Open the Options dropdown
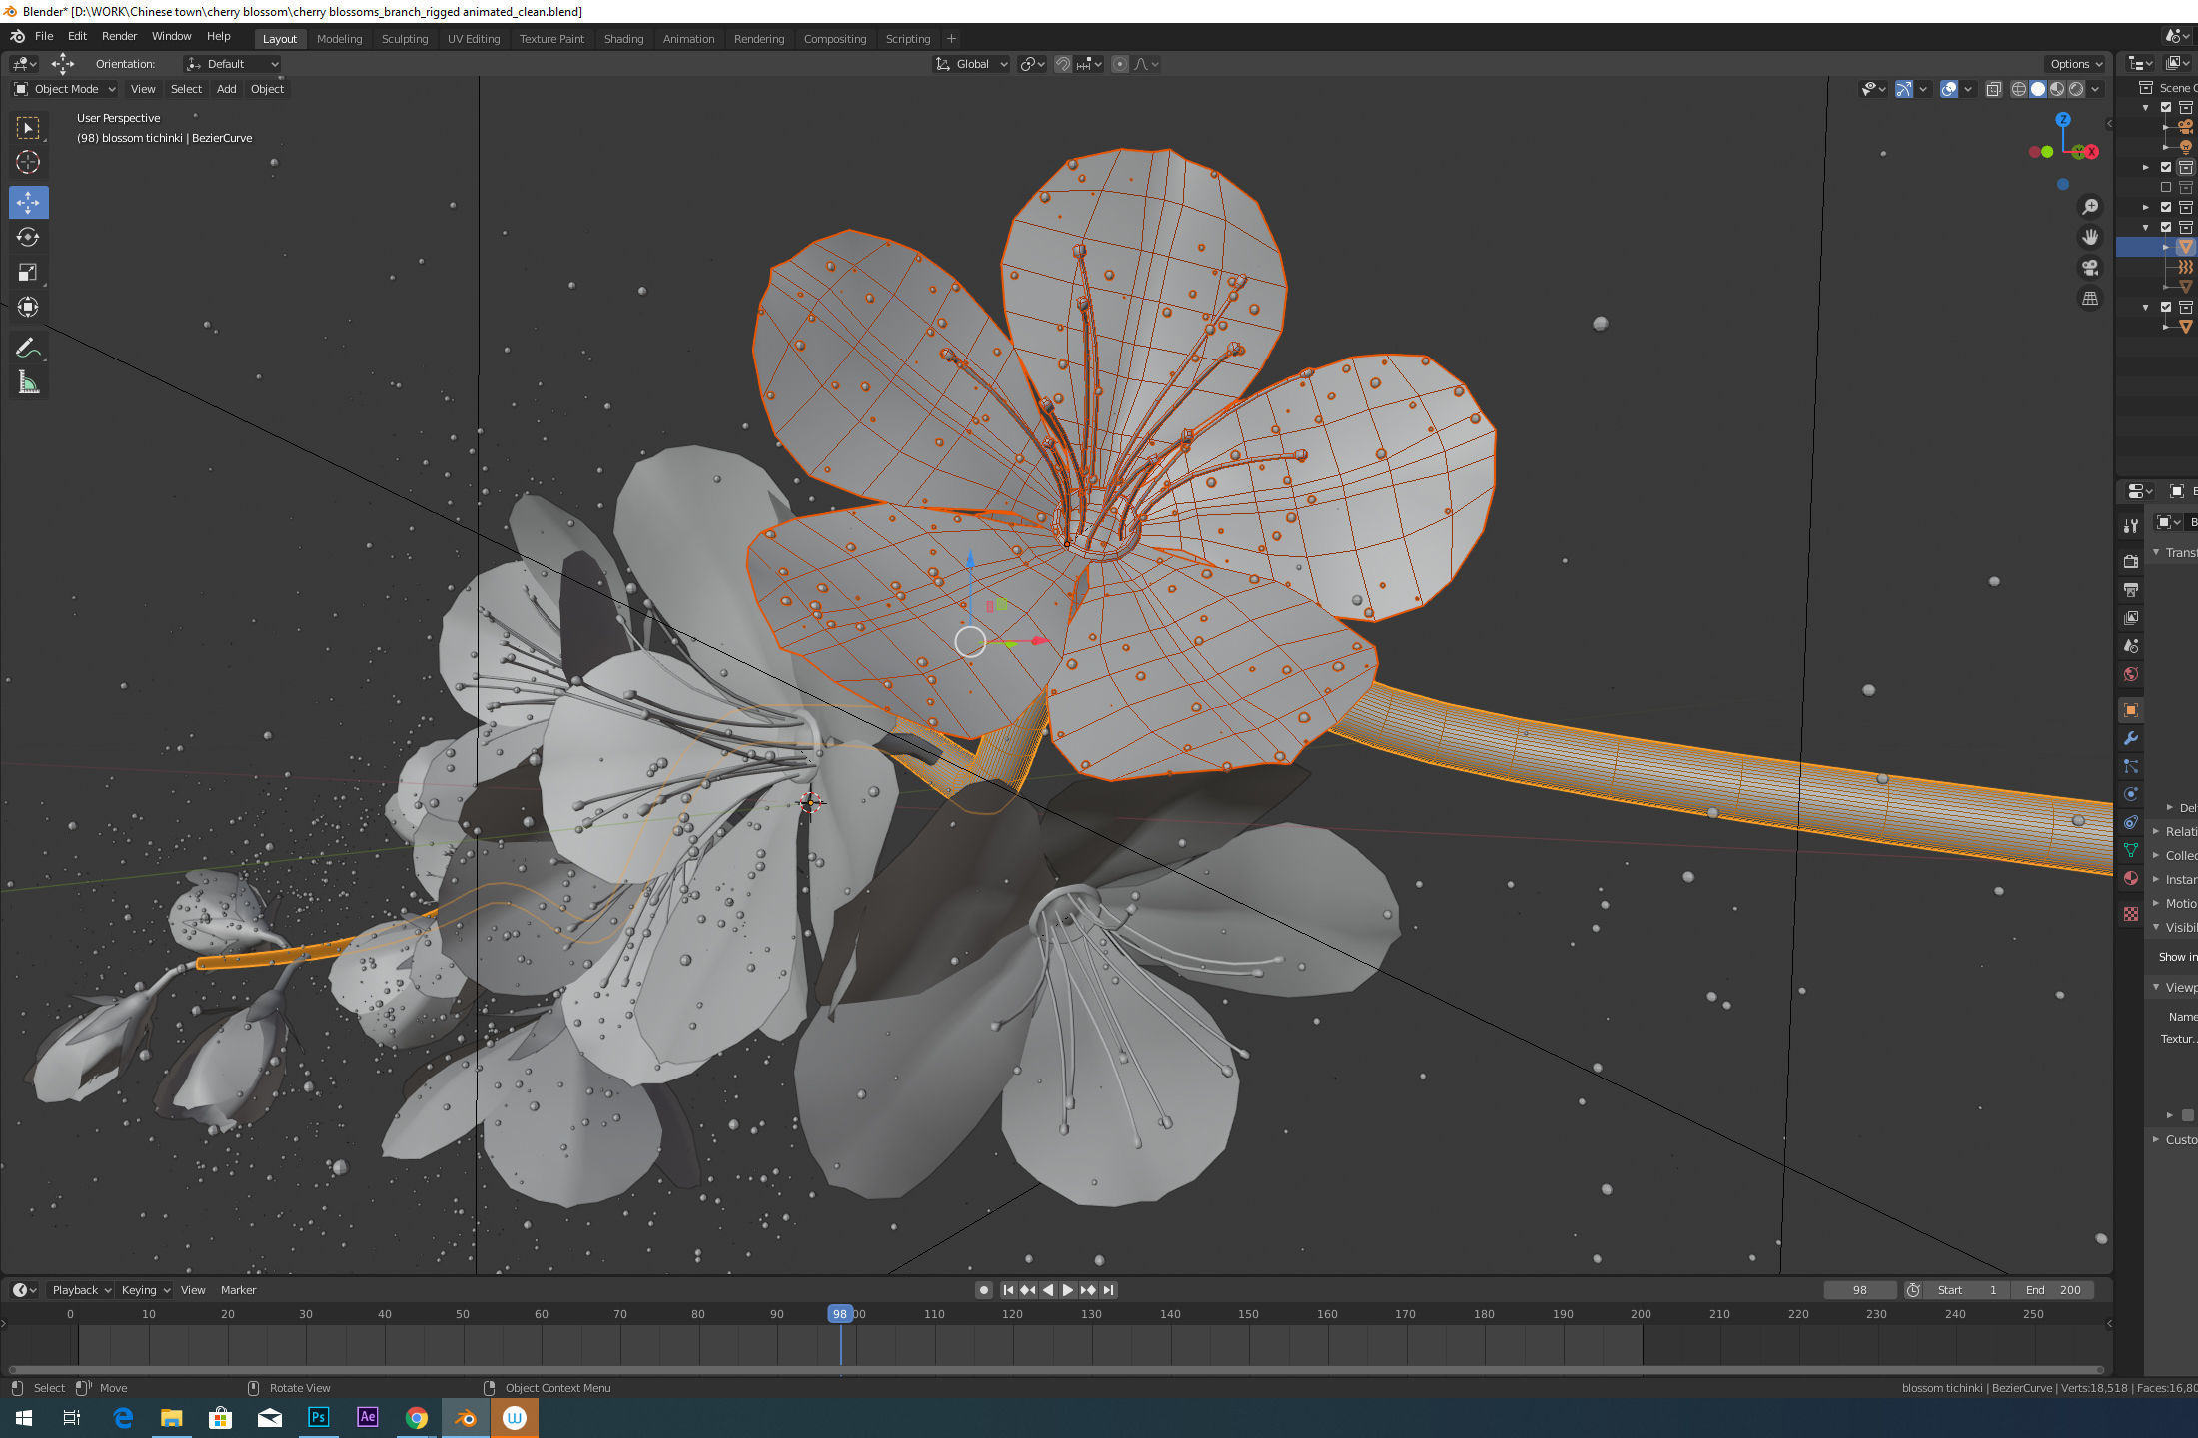The height and width of the screenshot is (1438, 2198). pyautogui.click(x=2076, y=64)
